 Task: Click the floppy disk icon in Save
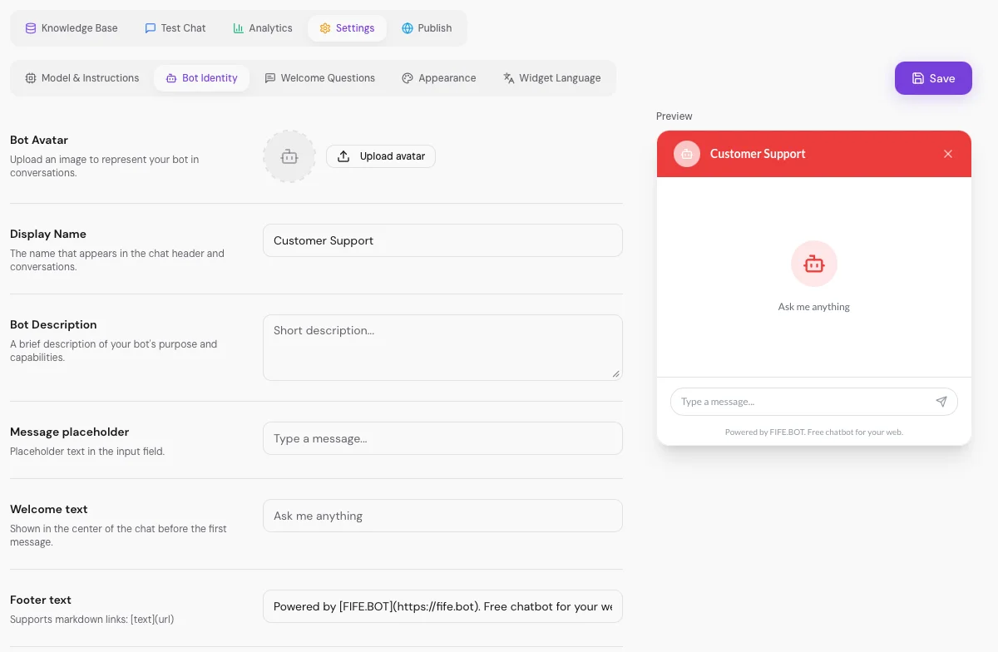click(x=918, y=78)
